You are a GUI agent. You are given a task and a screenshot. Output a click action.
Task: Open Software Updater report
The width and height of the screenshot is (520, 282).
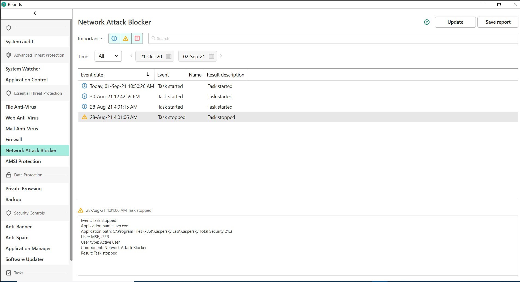coord(35,259)
